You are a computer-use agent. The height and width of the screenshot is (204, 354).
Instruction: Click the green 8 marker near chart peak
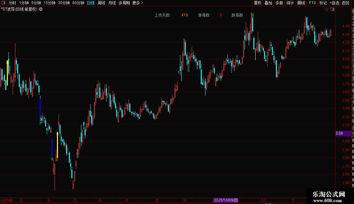[253, 15]
